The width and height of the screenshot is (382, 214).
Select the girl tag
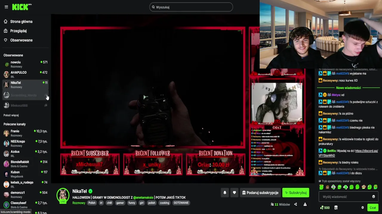tap(142, 203)
